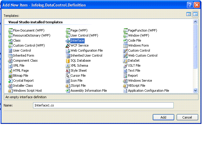Click the templates list scroll up arrow

pos(196,22)
